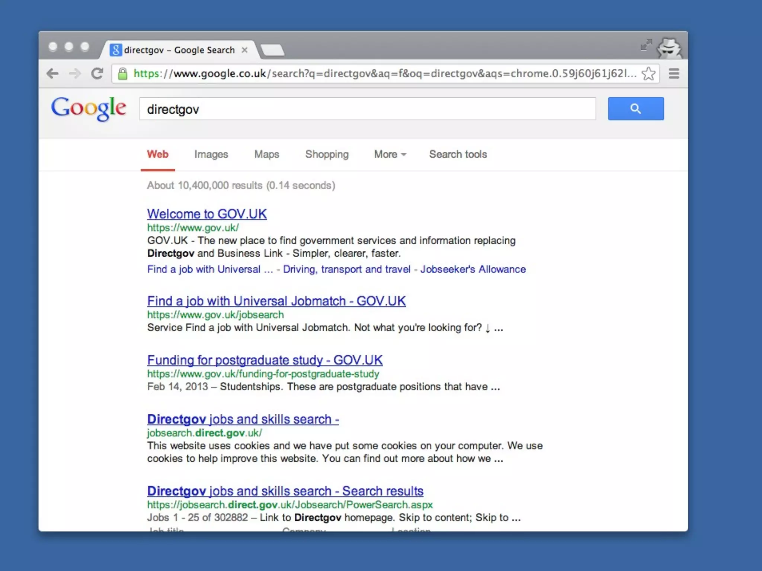Click the address bar URL text

click(x=385, y=74)
